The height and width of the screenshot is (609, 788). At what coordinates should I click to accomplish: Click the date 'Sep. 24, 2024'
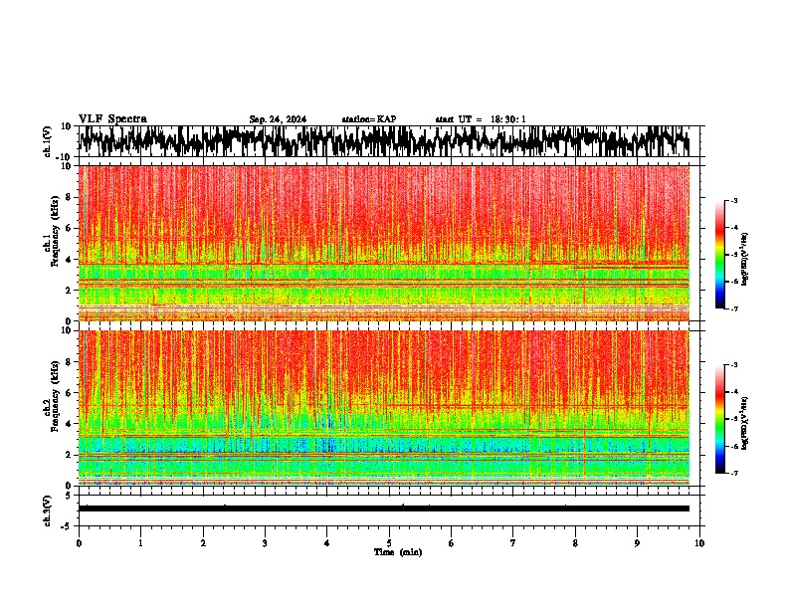point(278,119)
